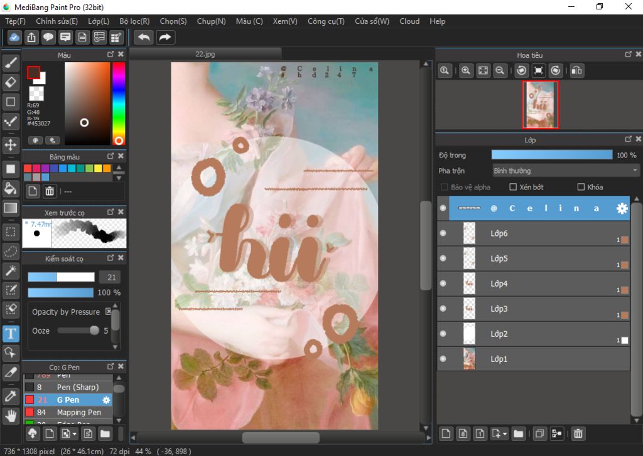Select the Magic Wand tool
This screenshot has width=643, height=456.
(11, 270)
